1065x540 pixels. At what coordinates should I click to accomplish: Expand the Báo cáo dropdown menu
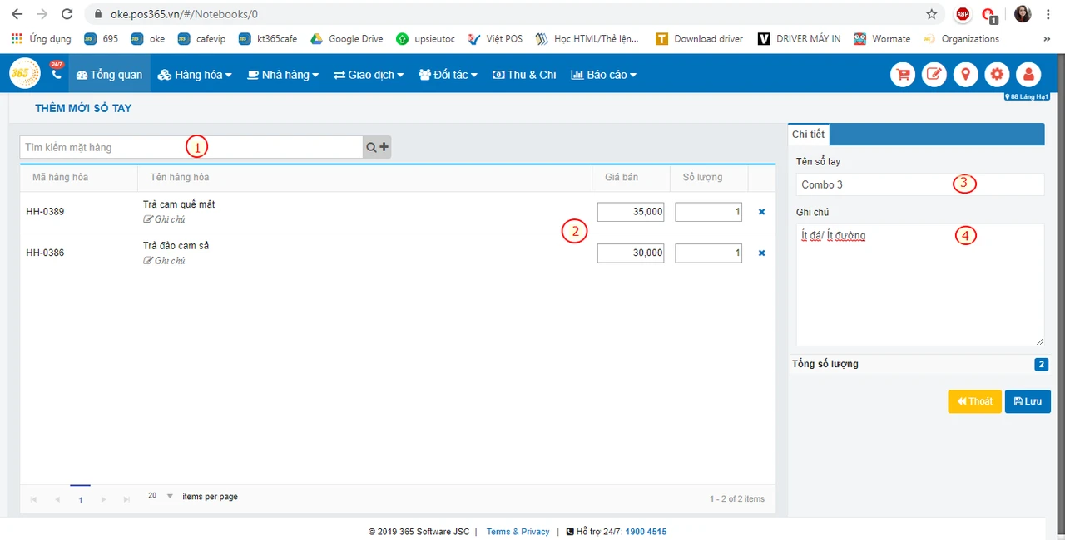[604, 75]
